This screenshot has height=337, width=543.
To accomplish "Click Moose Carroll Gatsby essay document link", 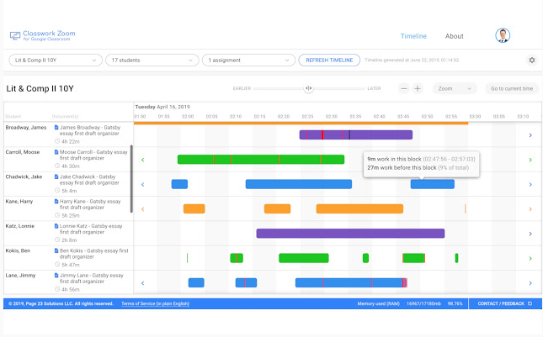I will tap(93, 155).
